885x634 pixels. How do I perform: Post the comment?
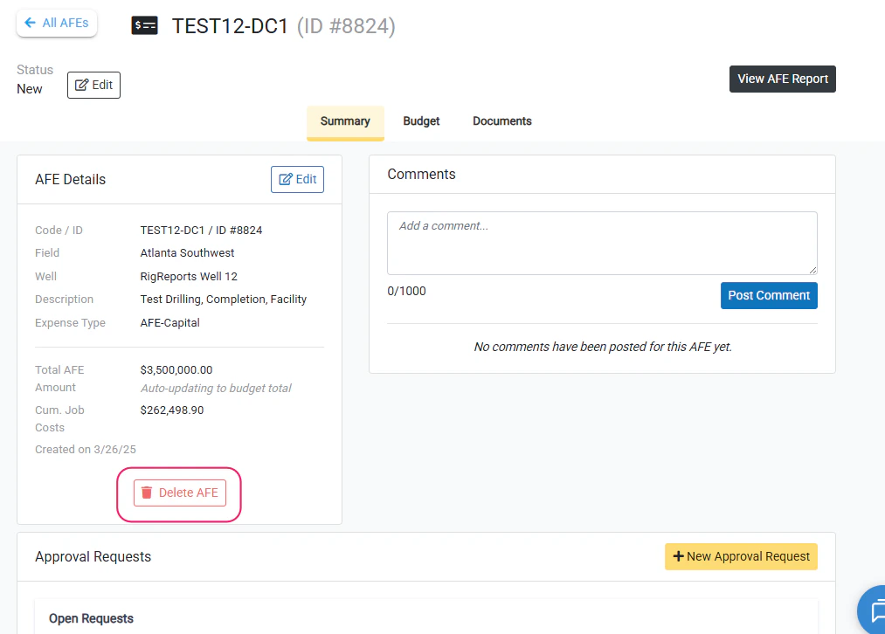click(x=769, y=295)
